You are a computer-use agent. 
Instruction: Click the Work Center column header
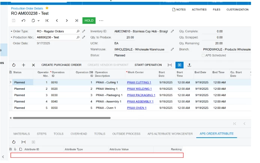point(136,72)
